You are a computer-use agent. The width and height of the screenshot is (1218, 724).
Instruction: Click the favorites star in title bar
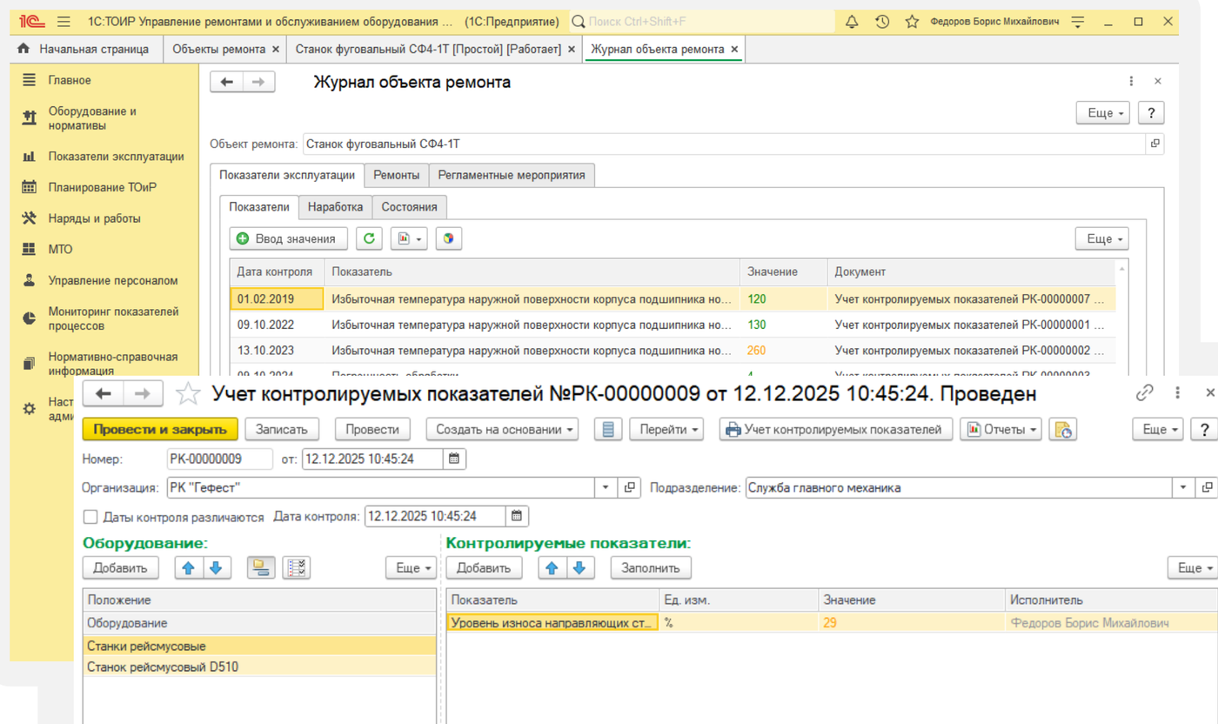click(x=912, y=22)
